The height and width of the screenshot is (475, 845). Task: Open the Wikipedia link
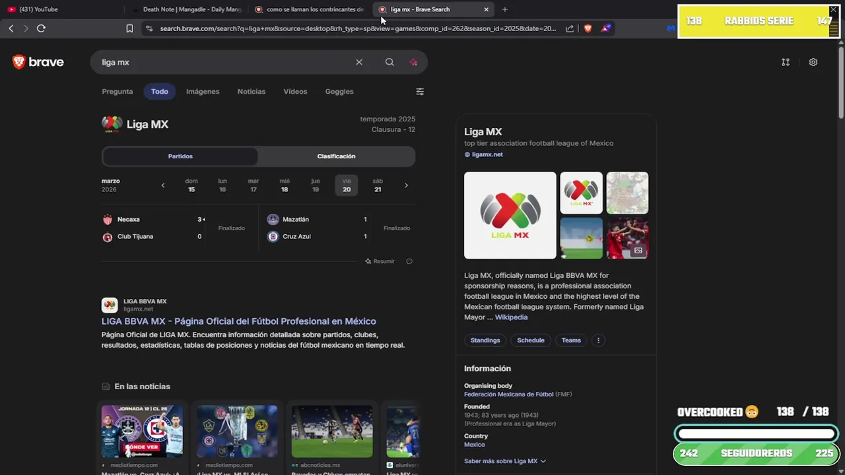[x=512, y=317]
